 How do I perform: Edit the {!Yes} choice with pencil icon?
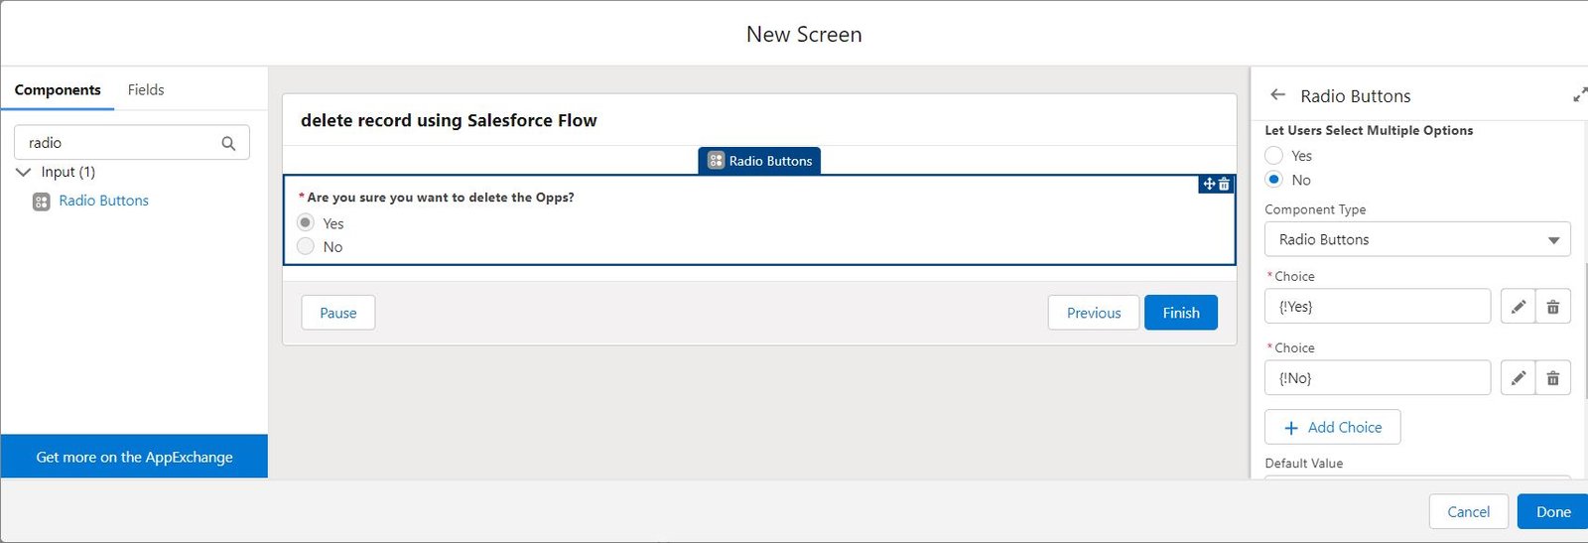click(1518, 307)
